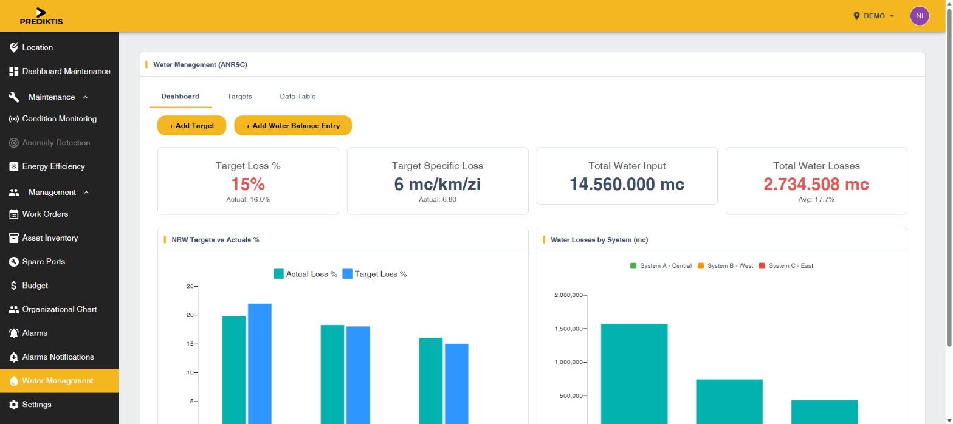The height and width of the screenshot is (424, 953).
Task: Click the Work Orders calendar icon
Action: (14, 214)
